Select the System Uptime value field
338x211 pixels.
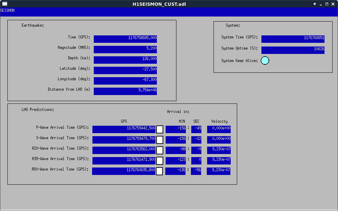pos(293,50)
